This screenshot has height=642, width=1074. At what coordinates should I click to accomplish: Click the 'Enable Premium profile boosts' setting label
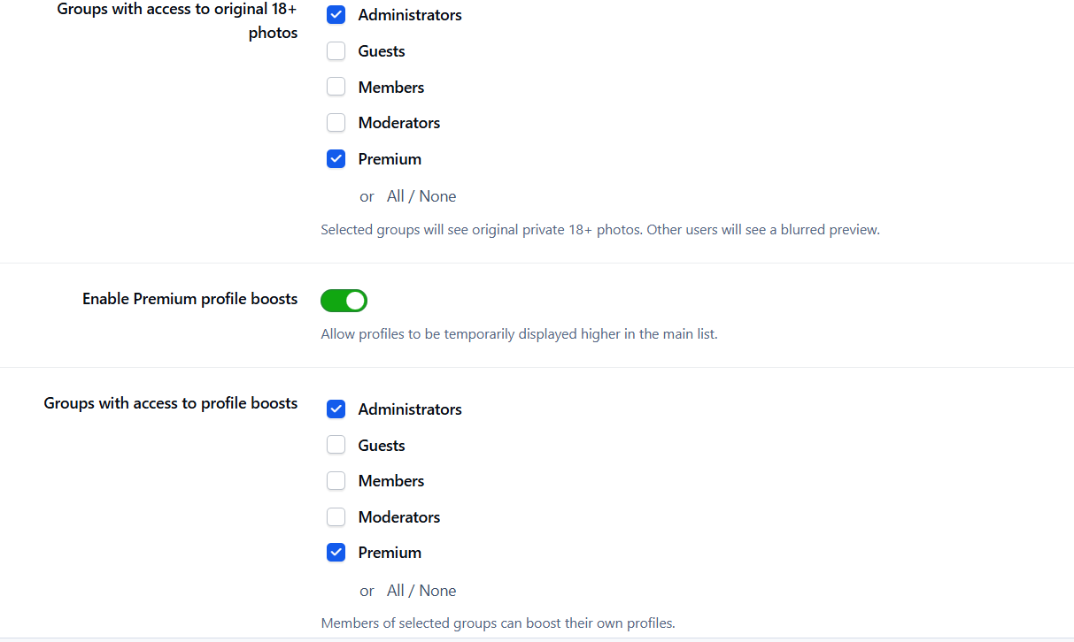pos(190,299)
